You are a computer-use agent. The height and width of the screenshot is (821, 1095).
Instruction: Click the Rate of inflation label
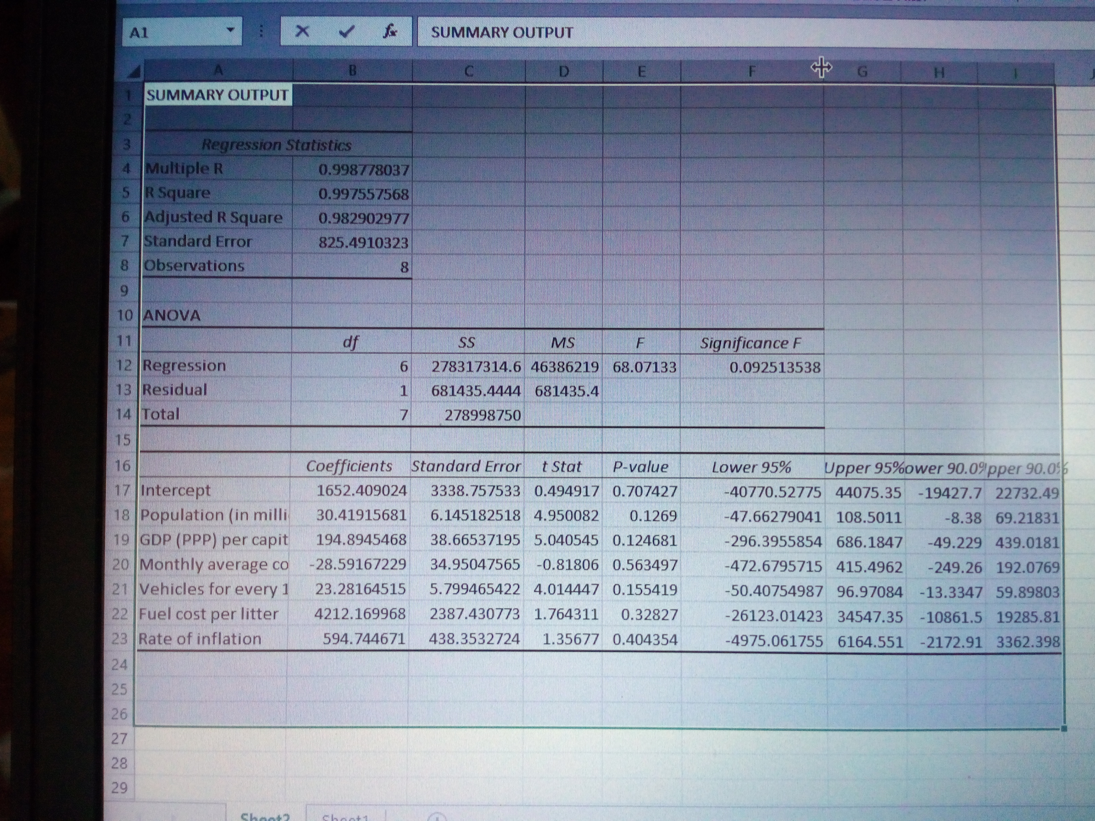200,639
